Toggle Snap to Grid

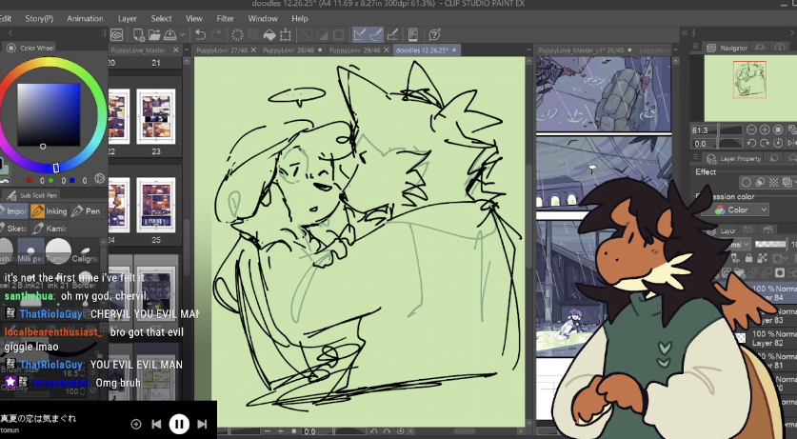pyautogui.click(x=392, y=34)
